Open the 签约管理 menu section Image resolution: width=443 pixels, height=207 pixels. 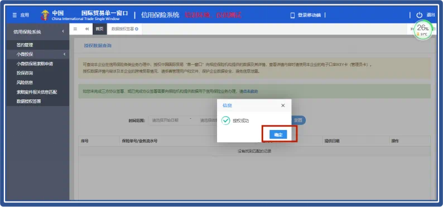(37, 45)
